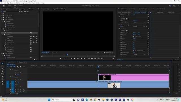Switch to the Lumetri Color tab
Viewport: 181px width, 102px height.
(132, 9)
